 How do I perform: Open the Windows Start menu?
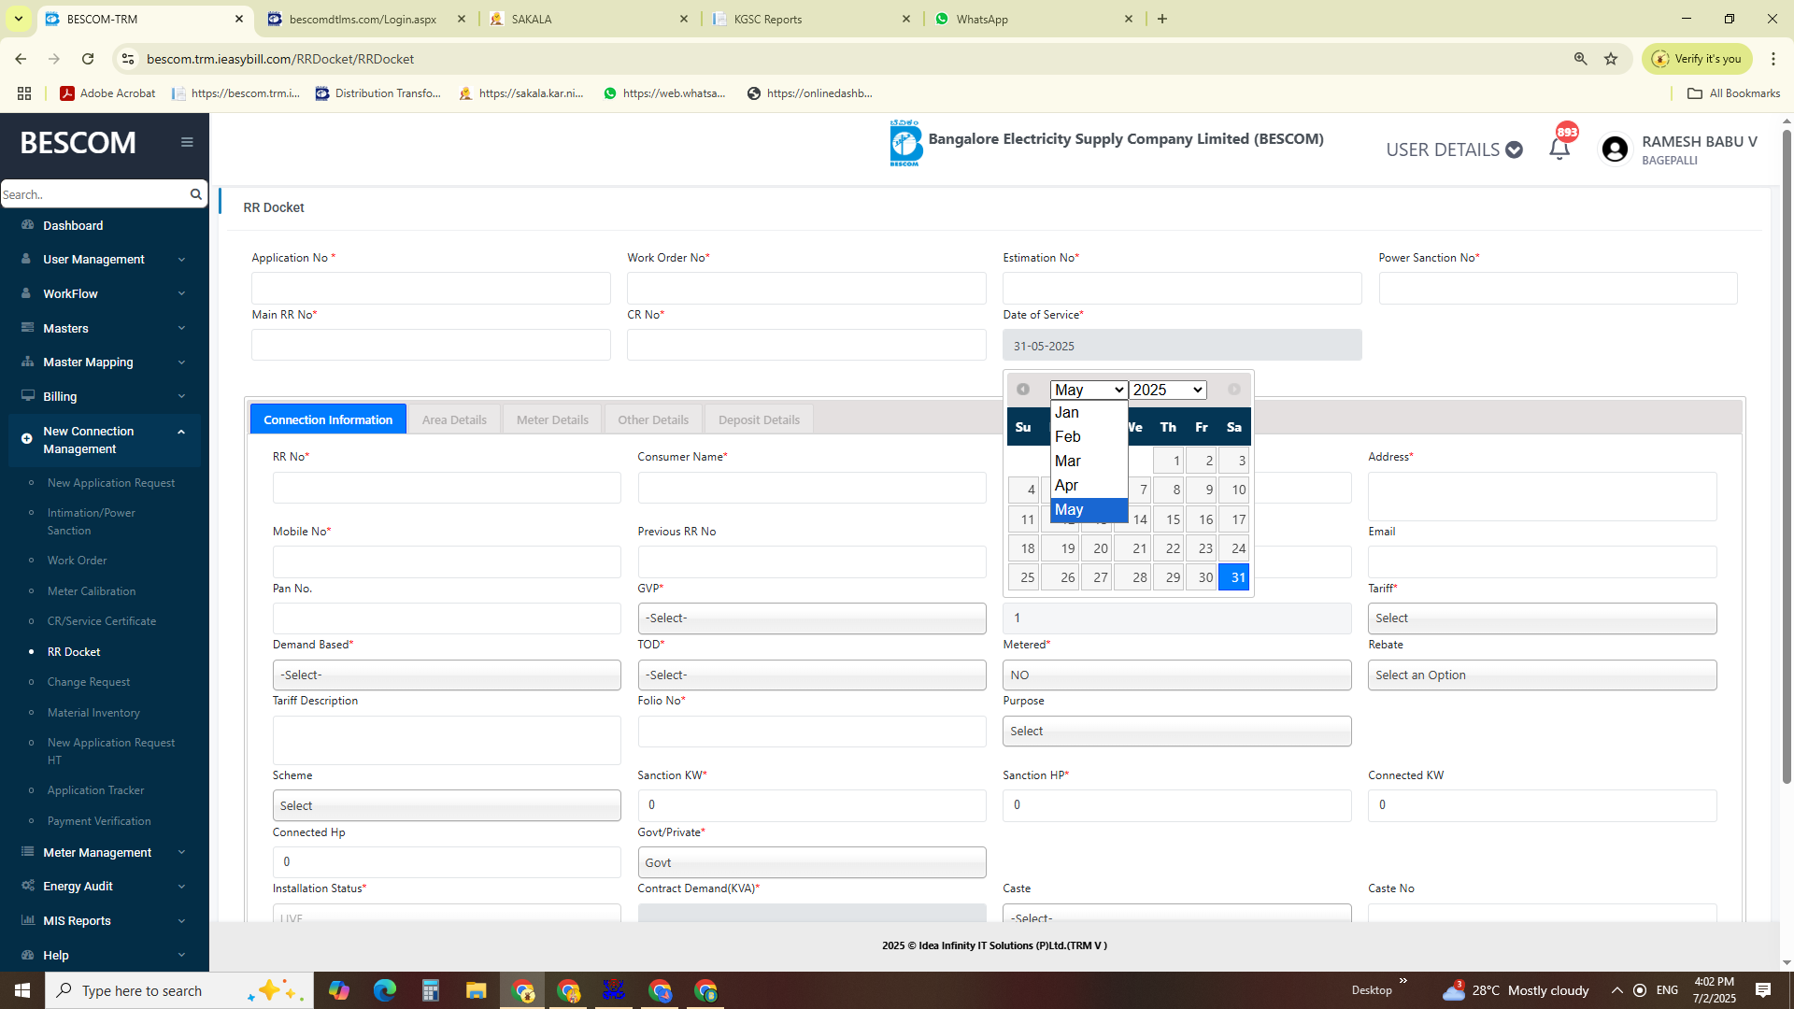point(22,990)
